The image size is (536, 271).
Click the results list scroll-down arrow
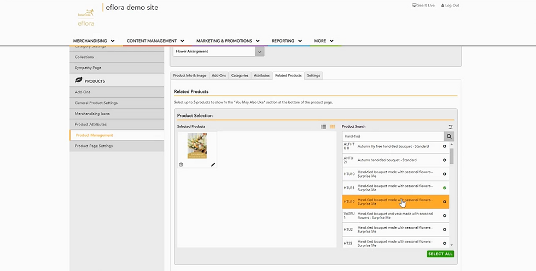point(452,245)
